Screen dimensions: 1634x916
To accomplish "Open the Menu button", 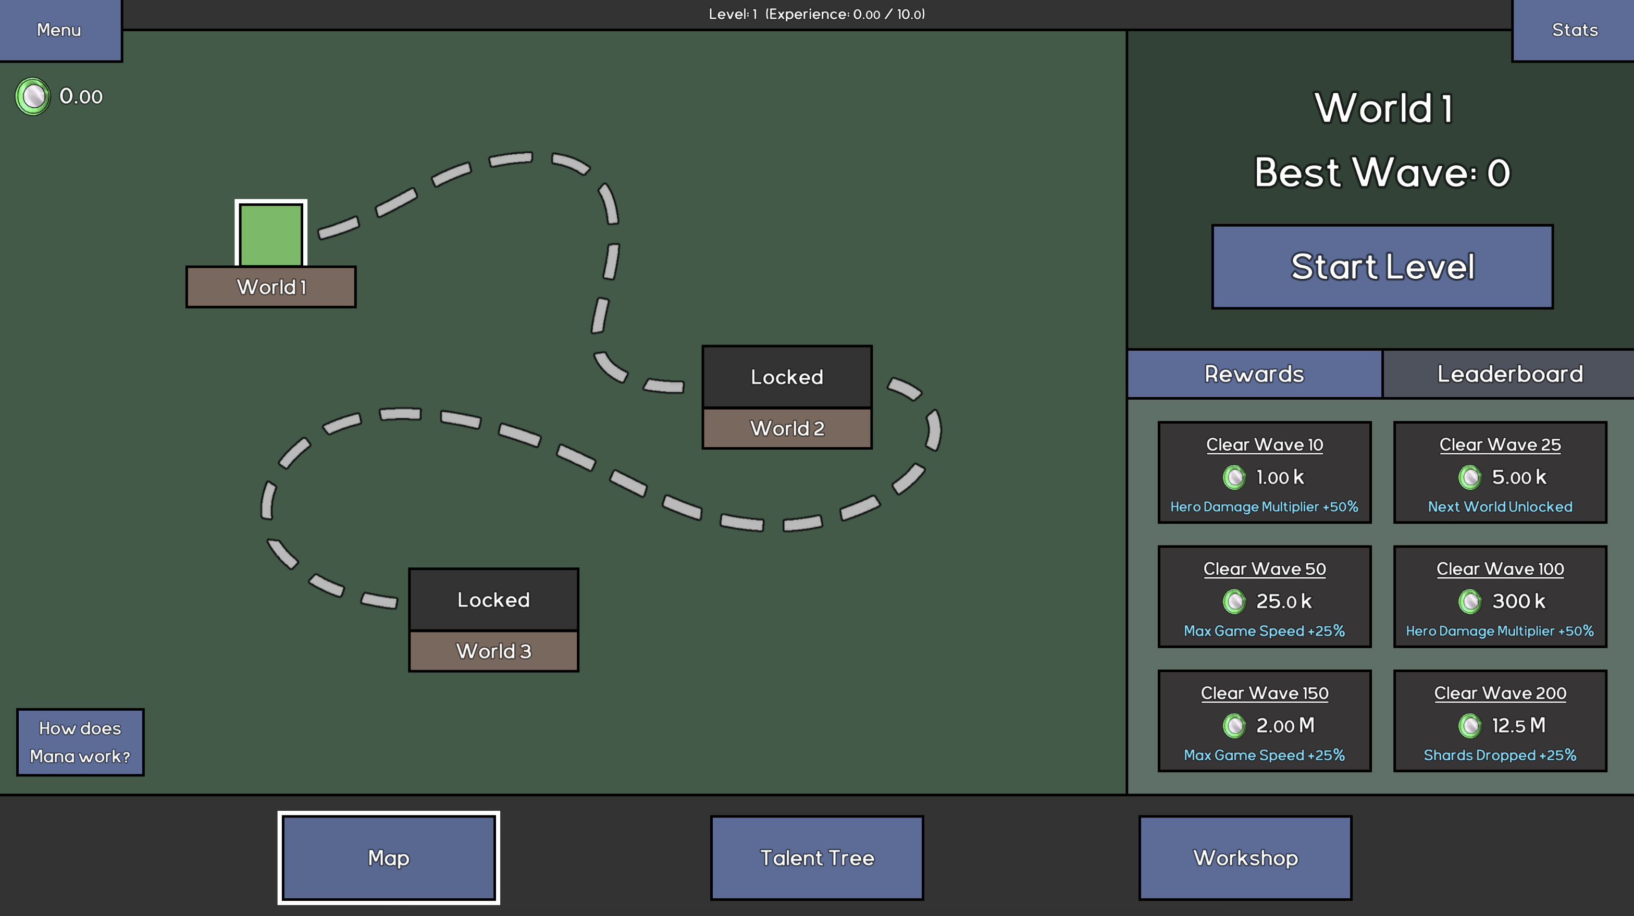I will pyautogui.click(x=59, y=30).
